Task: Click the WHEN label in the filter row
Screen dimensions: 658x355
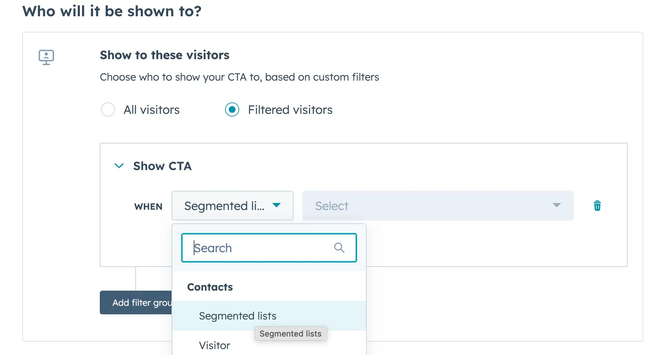Action: [148, 206]
